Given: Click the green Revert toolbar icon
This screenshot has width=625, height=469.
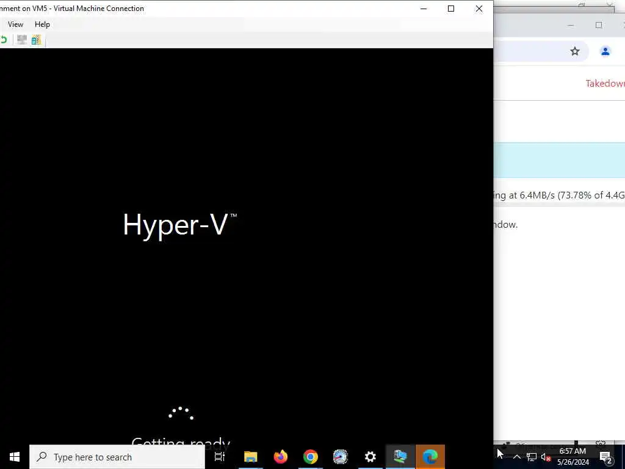Looking at the screenshot, I should [3, 40].
